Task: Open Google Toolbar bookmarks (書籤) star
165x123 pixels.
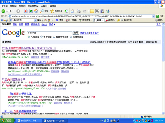Action: click(60, 20)
